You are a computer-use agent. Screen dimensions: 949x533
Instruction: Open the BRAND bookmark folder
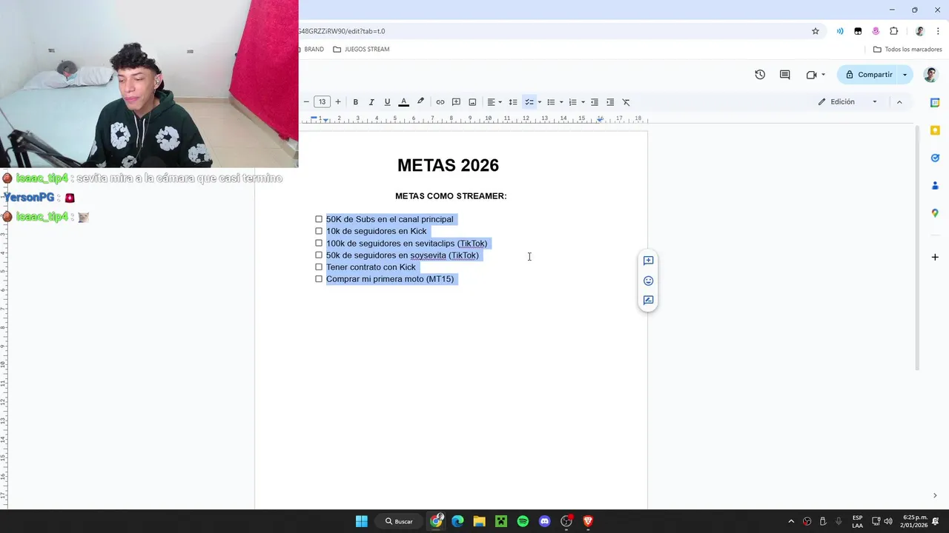313,50
